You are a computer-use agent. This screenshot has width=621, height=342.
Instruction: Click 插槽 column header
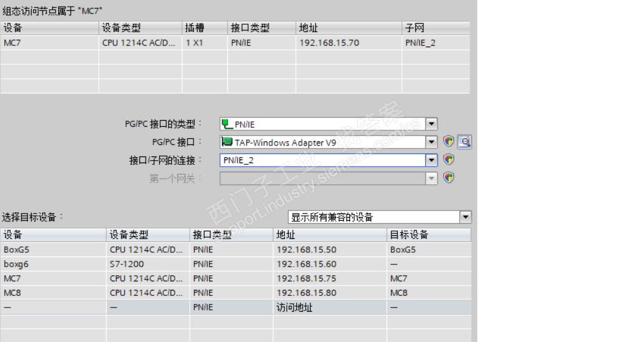tap(205, 28)
